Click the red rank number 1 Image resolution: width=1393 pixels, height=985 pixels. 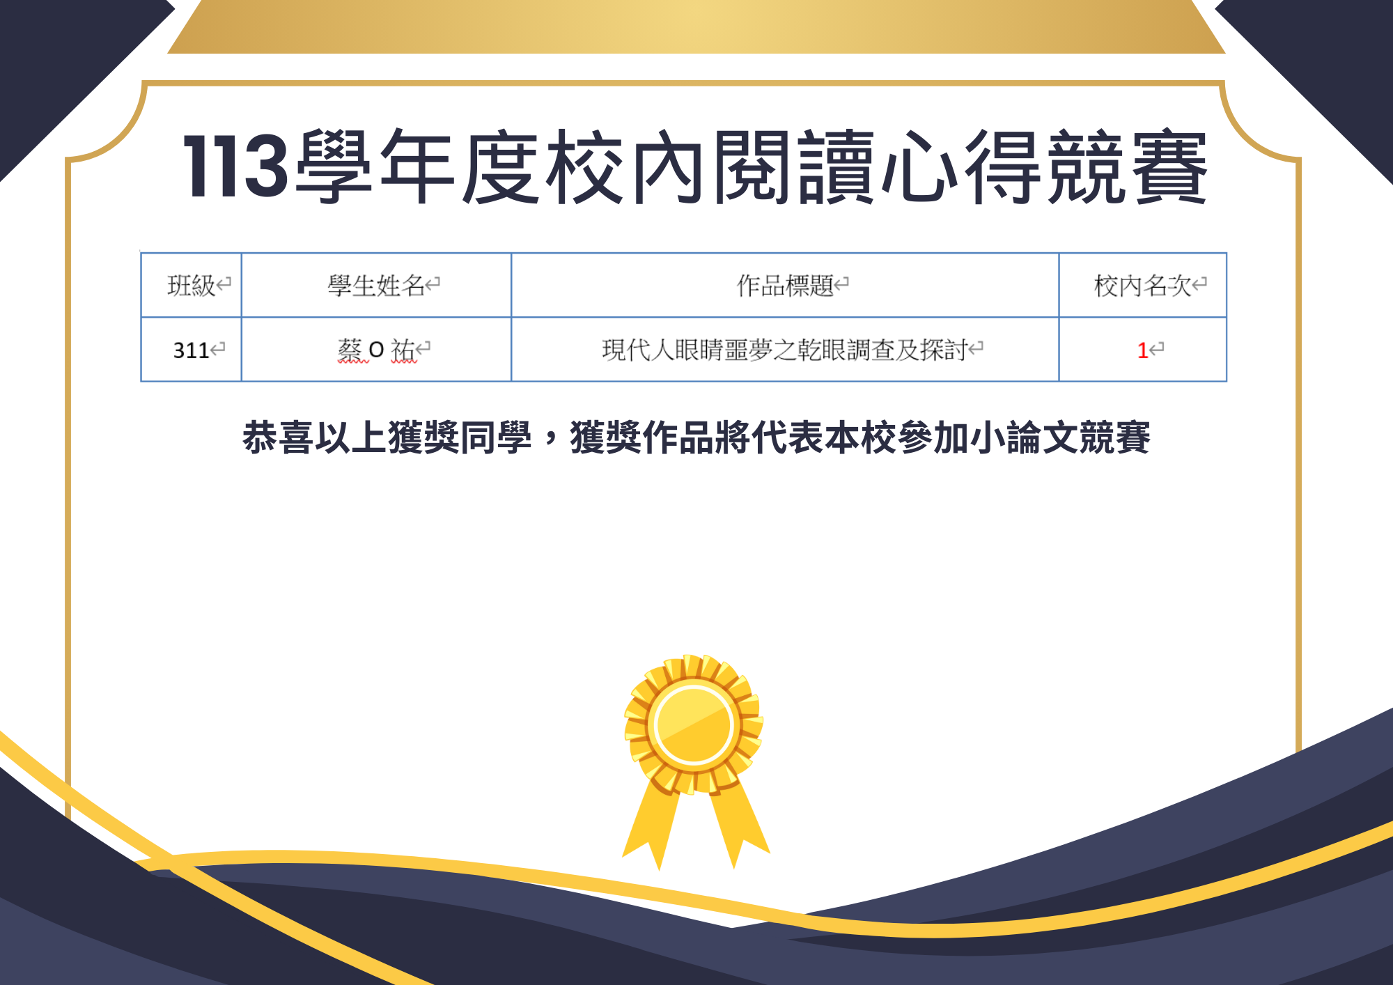click(x=1142, y=350)
